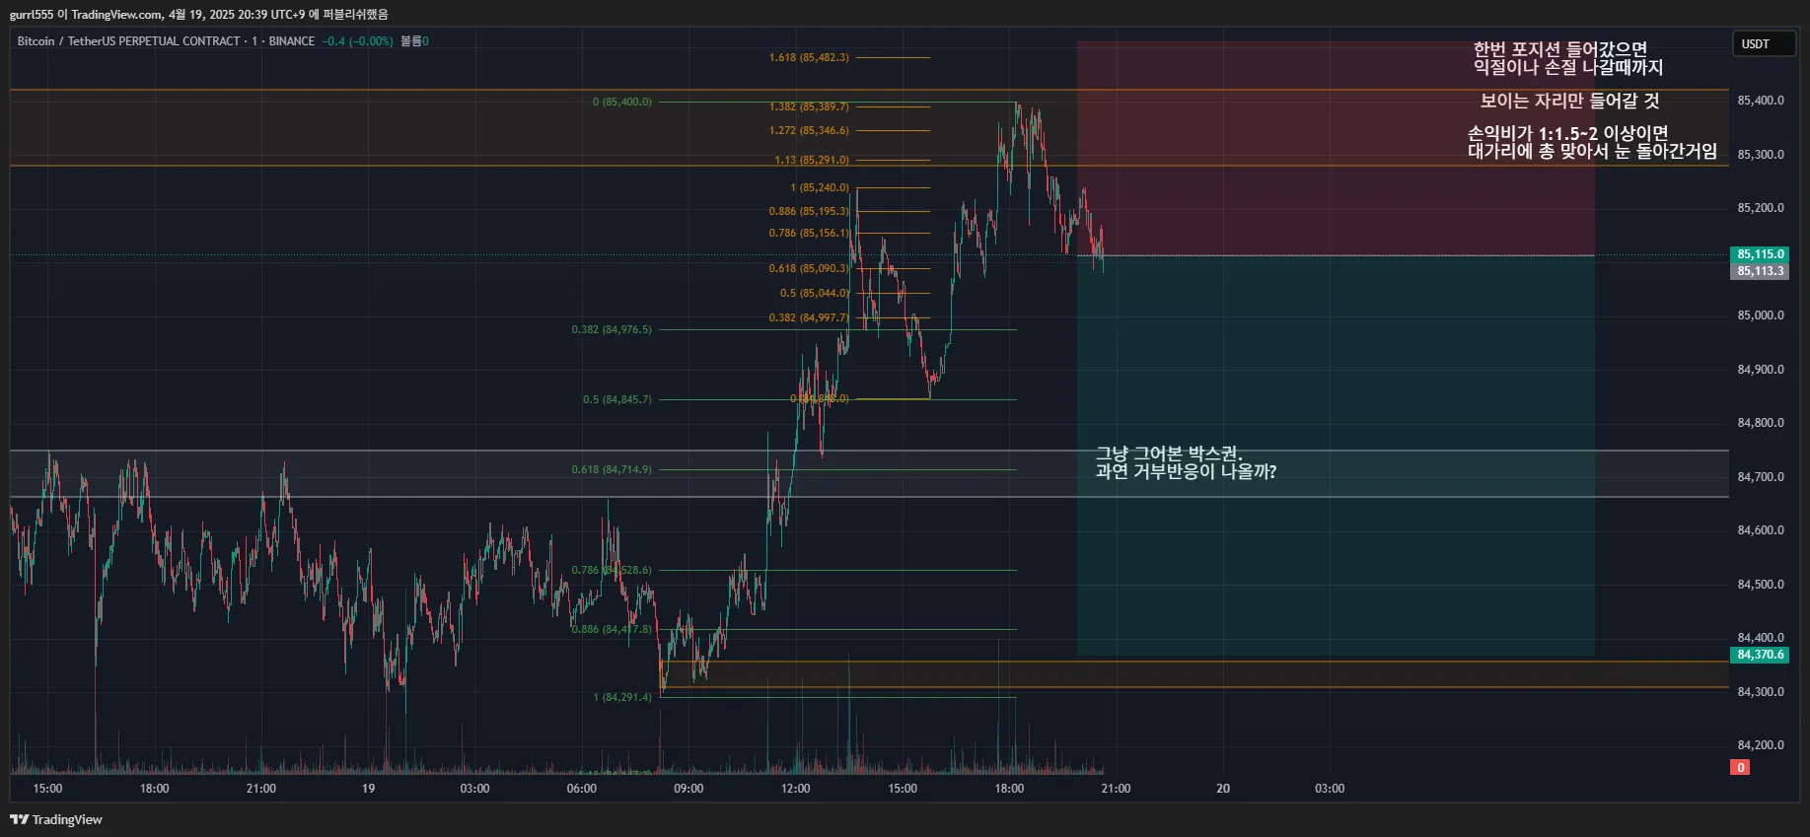1810x837 pixels.
Task: Select the green profit zone of the short position
Action: [x=1336, y=455]
